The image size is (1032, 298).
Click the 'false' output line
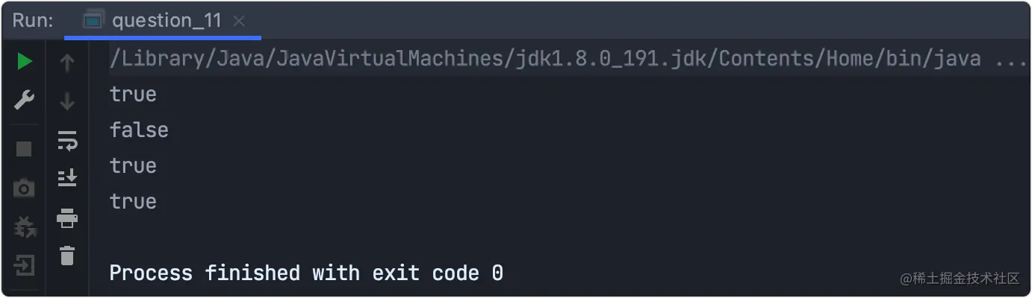(x=139, y=130)
